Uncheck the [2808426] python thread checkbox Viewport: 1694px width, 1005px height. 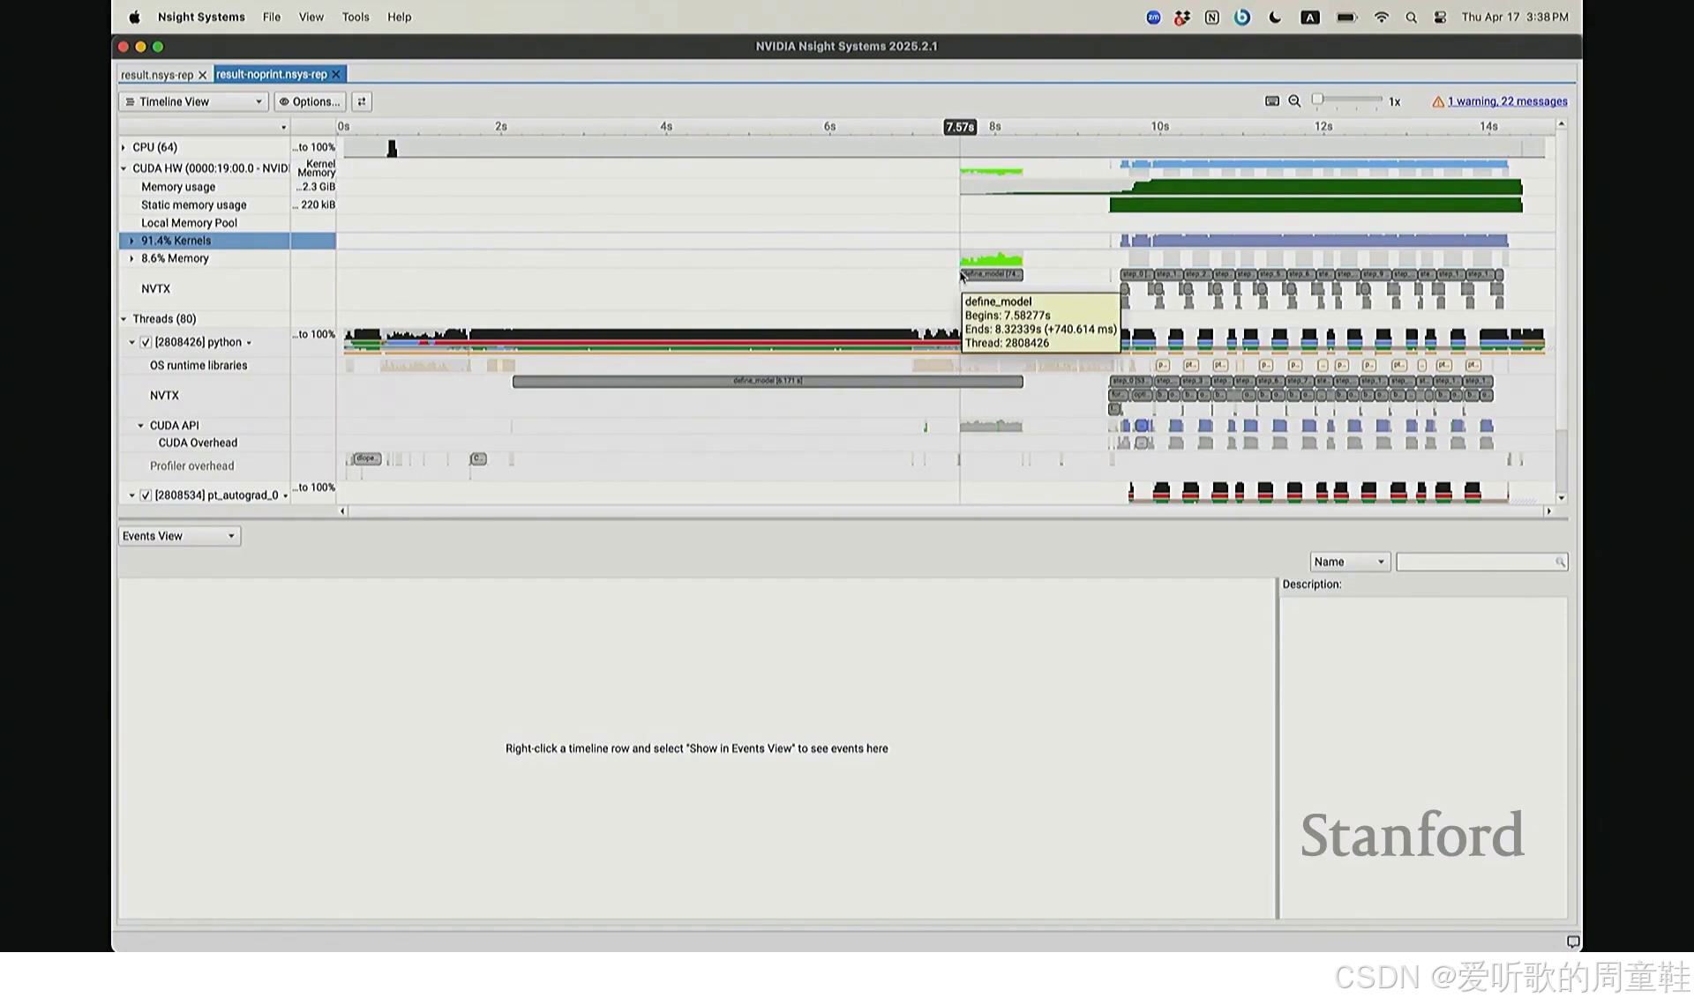[x=146, y=343]
